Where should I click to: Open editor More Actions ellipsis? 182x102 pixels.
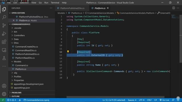[x=178, y=8]
